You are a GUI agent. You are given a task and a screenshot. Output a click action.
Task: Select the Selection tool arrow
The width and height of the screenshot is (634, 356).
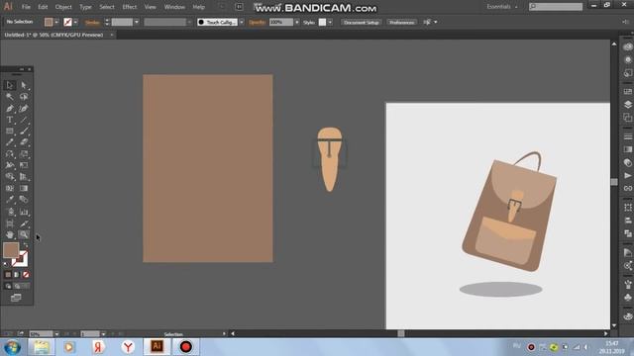point(10,85)
